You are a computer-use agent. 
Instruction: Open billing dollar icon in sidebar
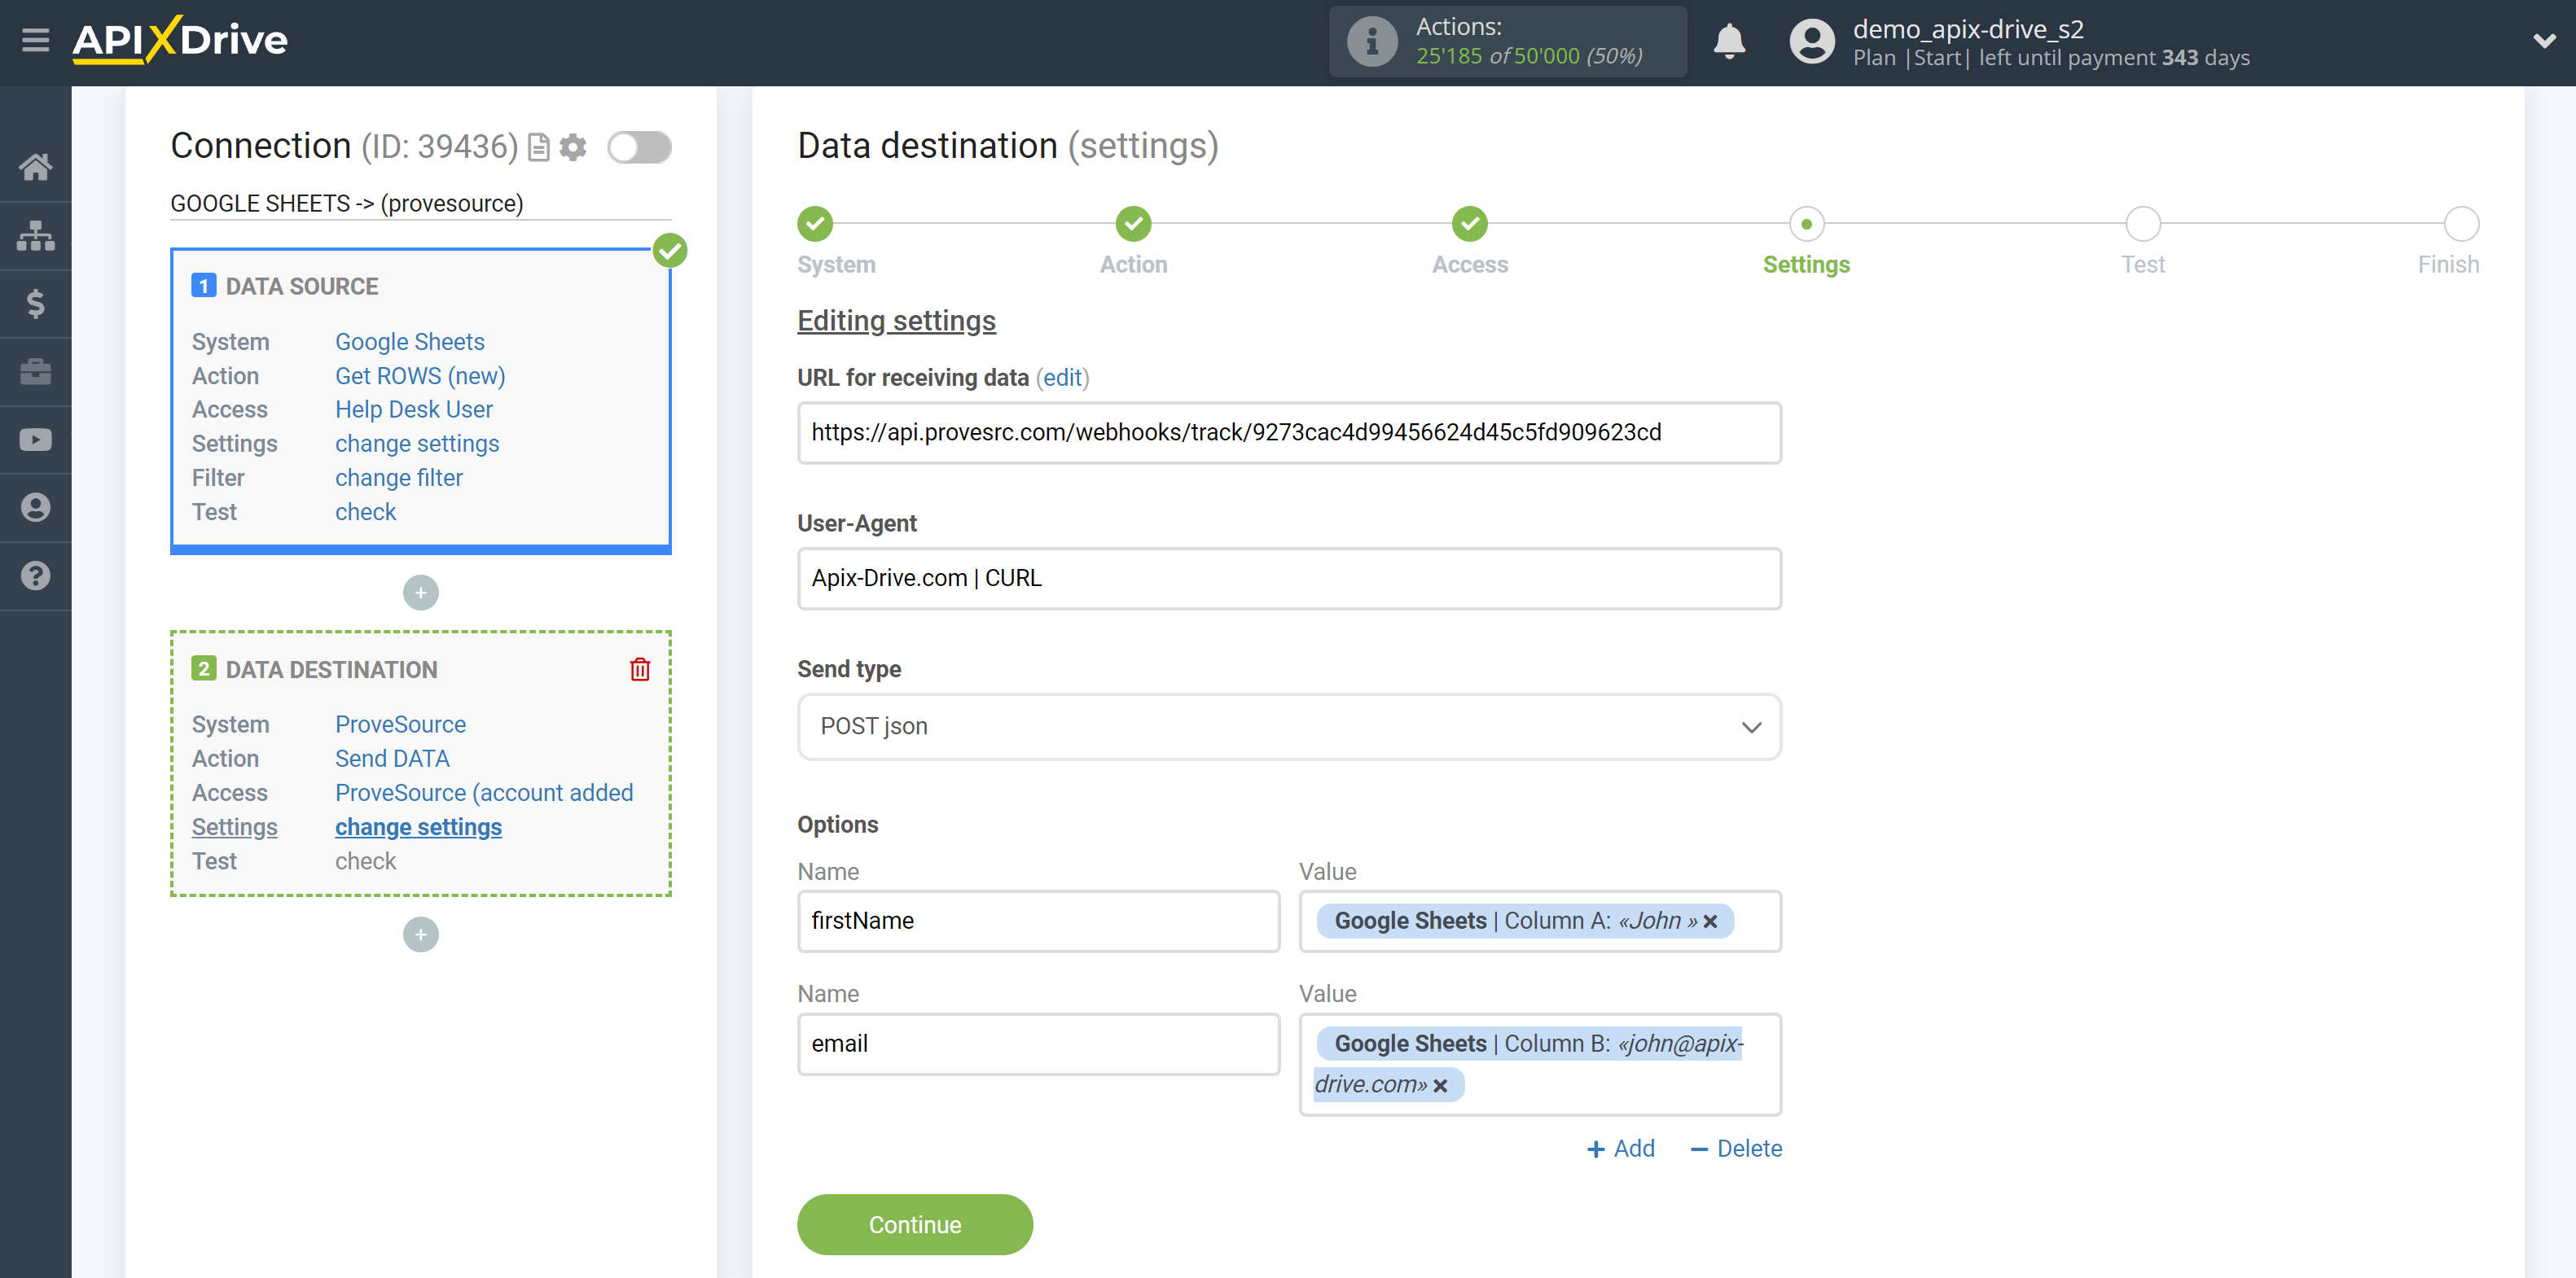[36, 304]
